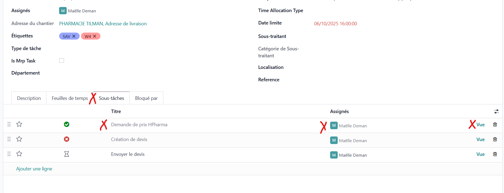The width and height of the screenshot is (504, 193).
Task: Star the Demande de prix HPharma subtask
Action: pyautogui.click(x=19, y=124)
